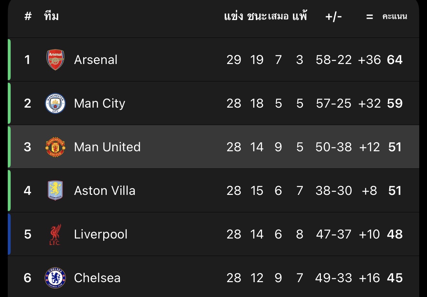The width and height of the screenshot is (427, 297).
Task: Select the Man United crest icon
Action: click(55, 147)
